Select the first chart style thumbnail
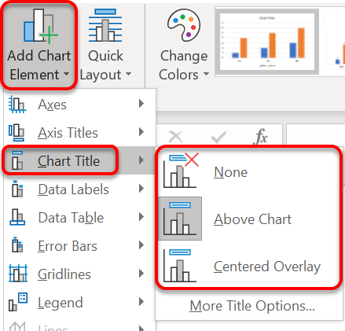Screen dimensions: 345x331 pos(267,42)
